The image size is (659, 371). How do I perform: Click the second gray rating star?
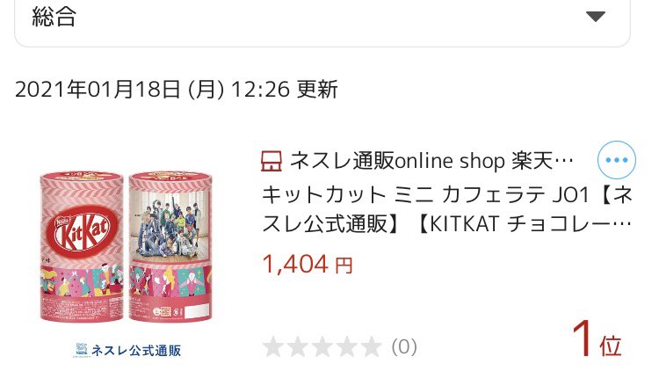click(x=298, y=347)
